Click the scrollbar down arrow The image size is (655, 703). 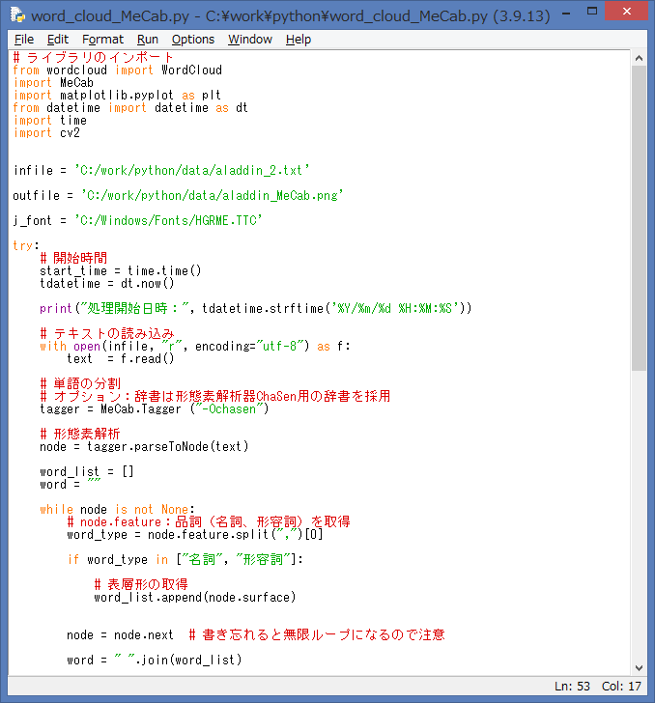click(639, 666)
